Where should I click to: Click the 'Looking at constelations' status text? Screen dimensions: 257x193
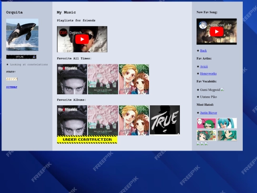(29, 64)
